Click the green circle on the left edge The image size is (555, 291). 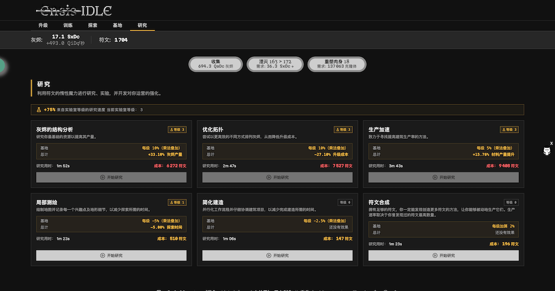click(x=2, y=66)
